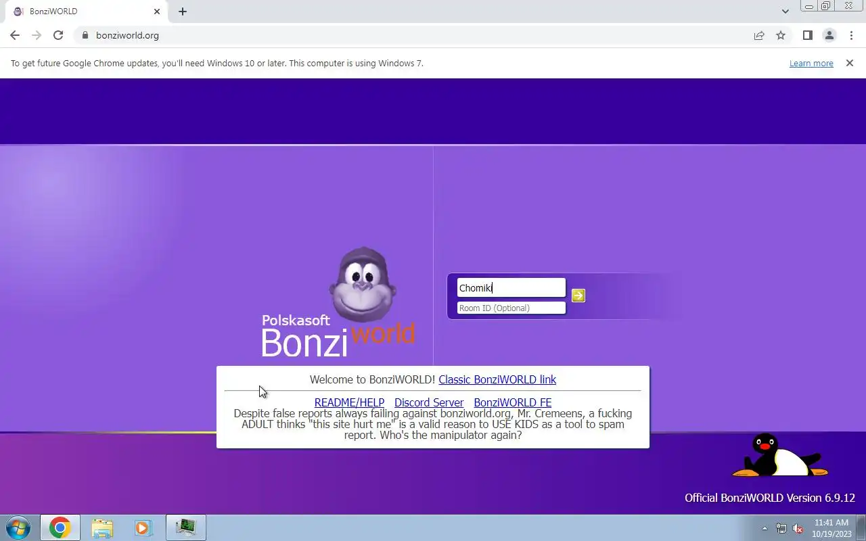Click the Official BonziWORLD Version 6.9.12 text
866x541 pixels.
(x=770, y=498)
